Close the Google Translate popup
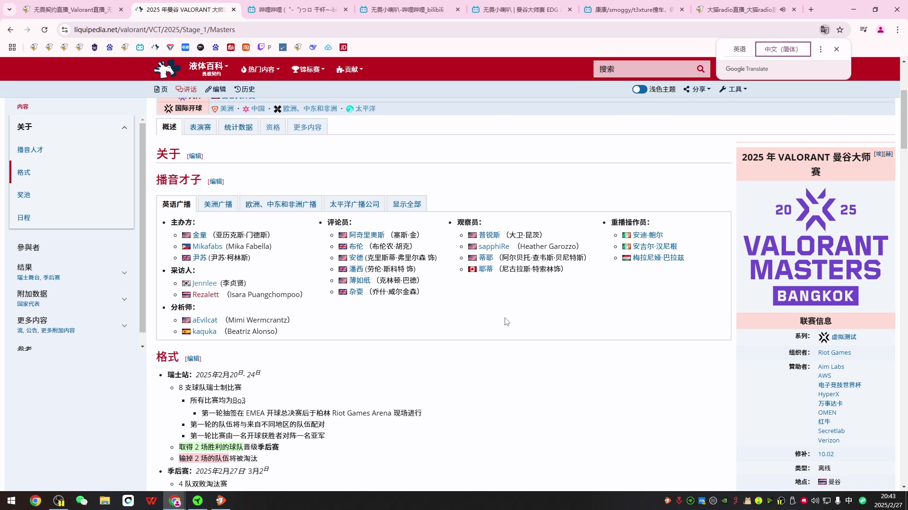The height and width of the screenshot is (510, 908). [x=837, y=49]
